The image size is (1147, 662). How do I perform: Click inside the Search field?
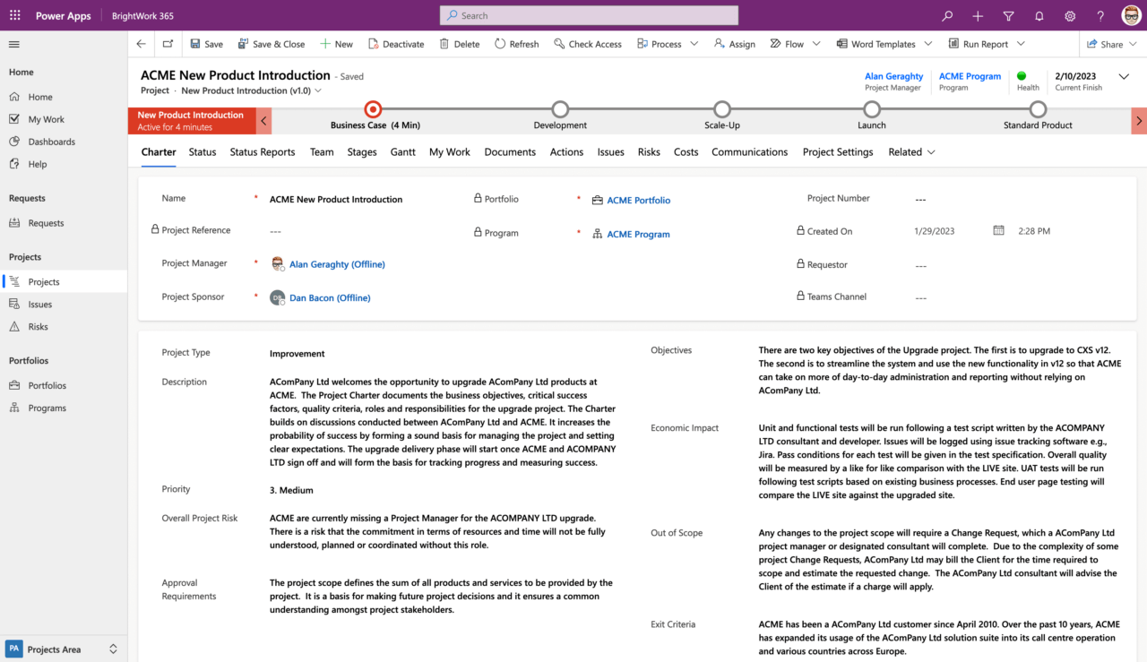coord(588,15)
